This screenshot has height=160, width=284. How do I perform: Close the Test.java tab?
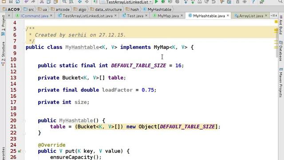[146, 16]
